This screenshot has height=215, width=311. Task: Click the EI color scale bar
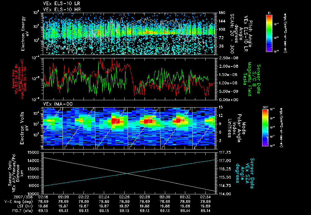click(269, 33)
